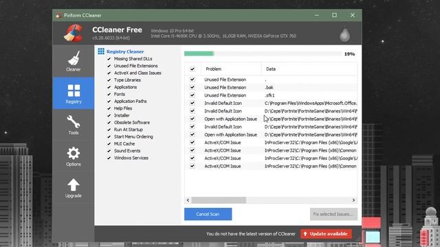Toggle ActiveX and Class Issues check mark
The height and width of the screenshot is (247, 440).
tap(109, 73)
